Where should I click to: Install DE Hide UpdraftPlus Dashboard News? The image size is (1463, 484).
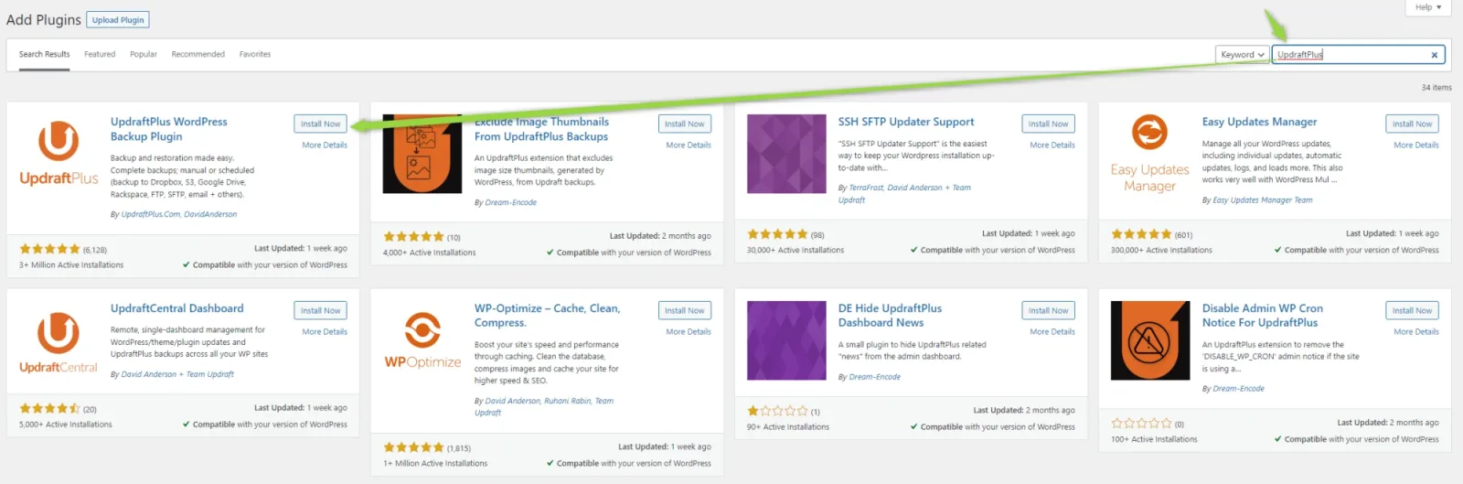tap(1048, 311)
